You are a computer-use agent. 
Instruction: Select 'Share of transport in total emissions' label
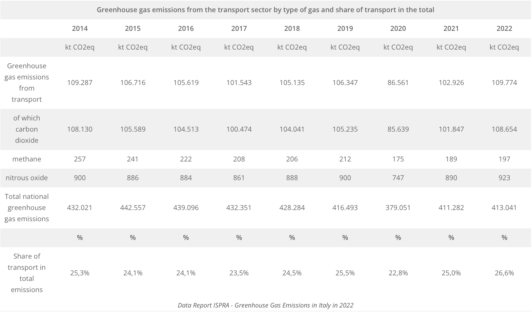click(27, 273)
